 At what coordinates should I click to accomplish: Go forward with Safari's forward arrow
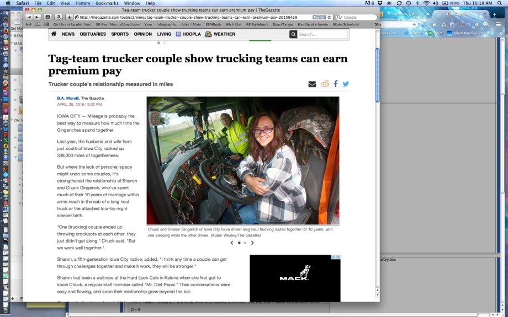click(37, 17)
